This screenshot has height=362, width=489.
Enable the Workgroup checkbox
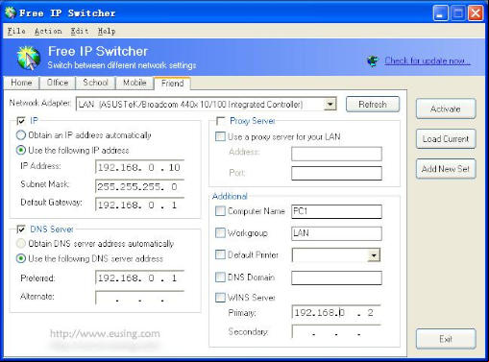click(x=220, y=232)
